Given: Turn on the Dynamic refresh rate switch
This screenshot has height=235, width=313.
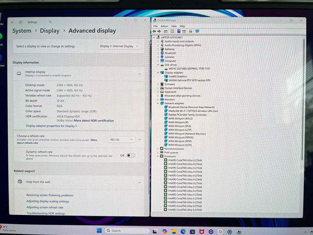Looking at the screenshot, I should pos(131,156).
